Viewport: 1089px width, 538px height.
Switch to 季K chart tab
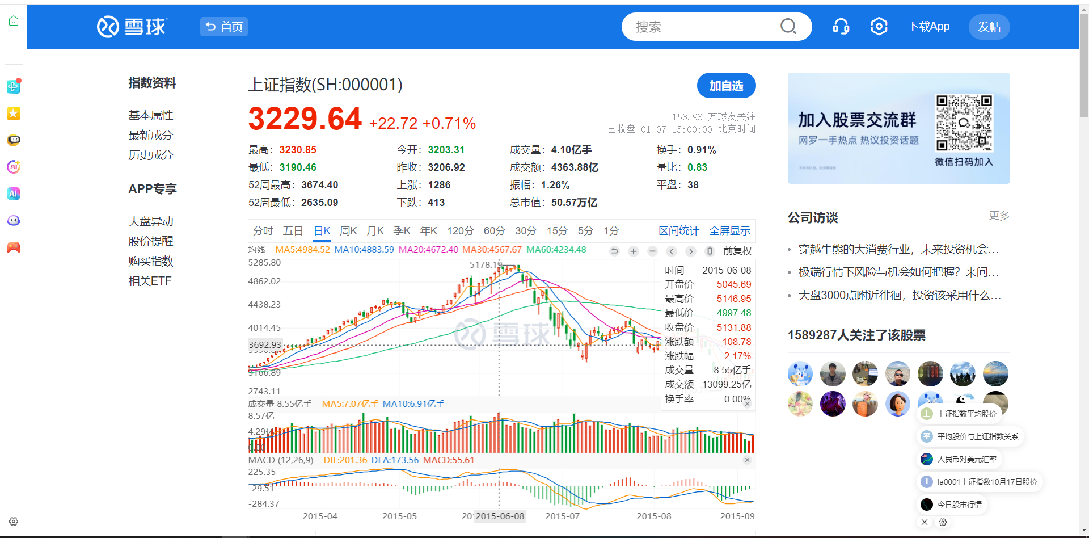[x=402, y=231]
